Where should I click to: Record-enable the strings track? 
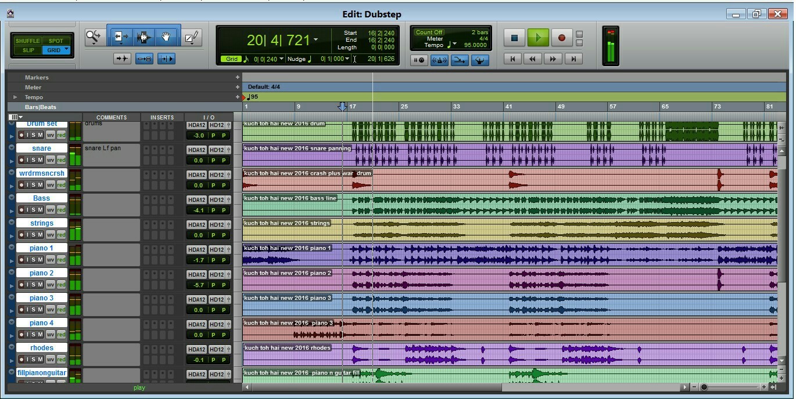[21, 235]
